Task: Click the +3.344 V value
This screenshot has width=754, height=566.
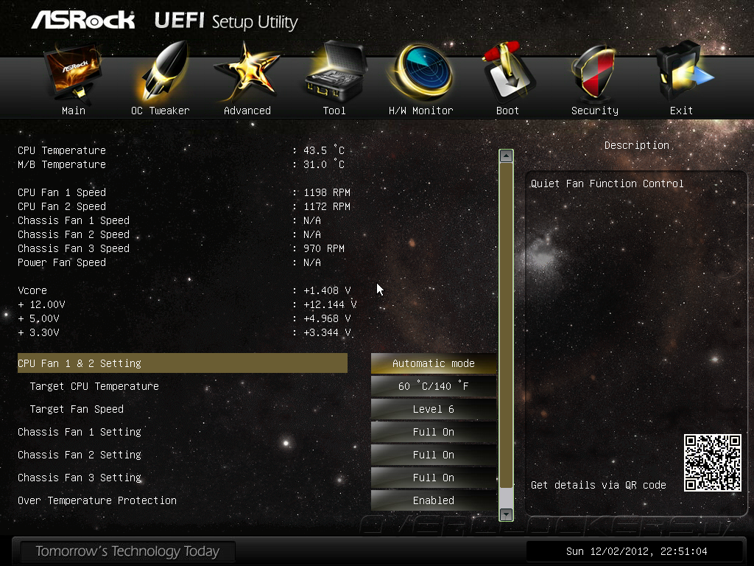Action: tap(327, 332)
